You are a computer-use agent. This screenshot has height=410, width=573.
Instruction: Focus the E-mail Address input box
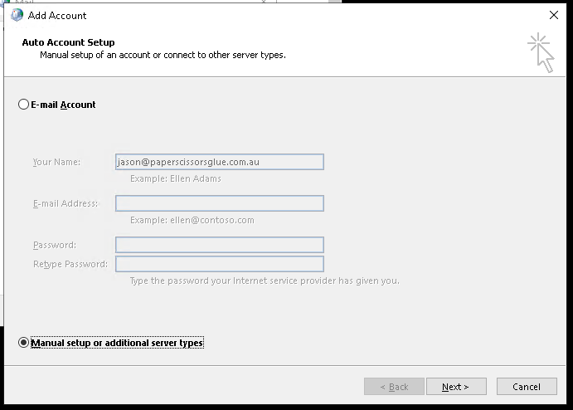tap(219, 203)
